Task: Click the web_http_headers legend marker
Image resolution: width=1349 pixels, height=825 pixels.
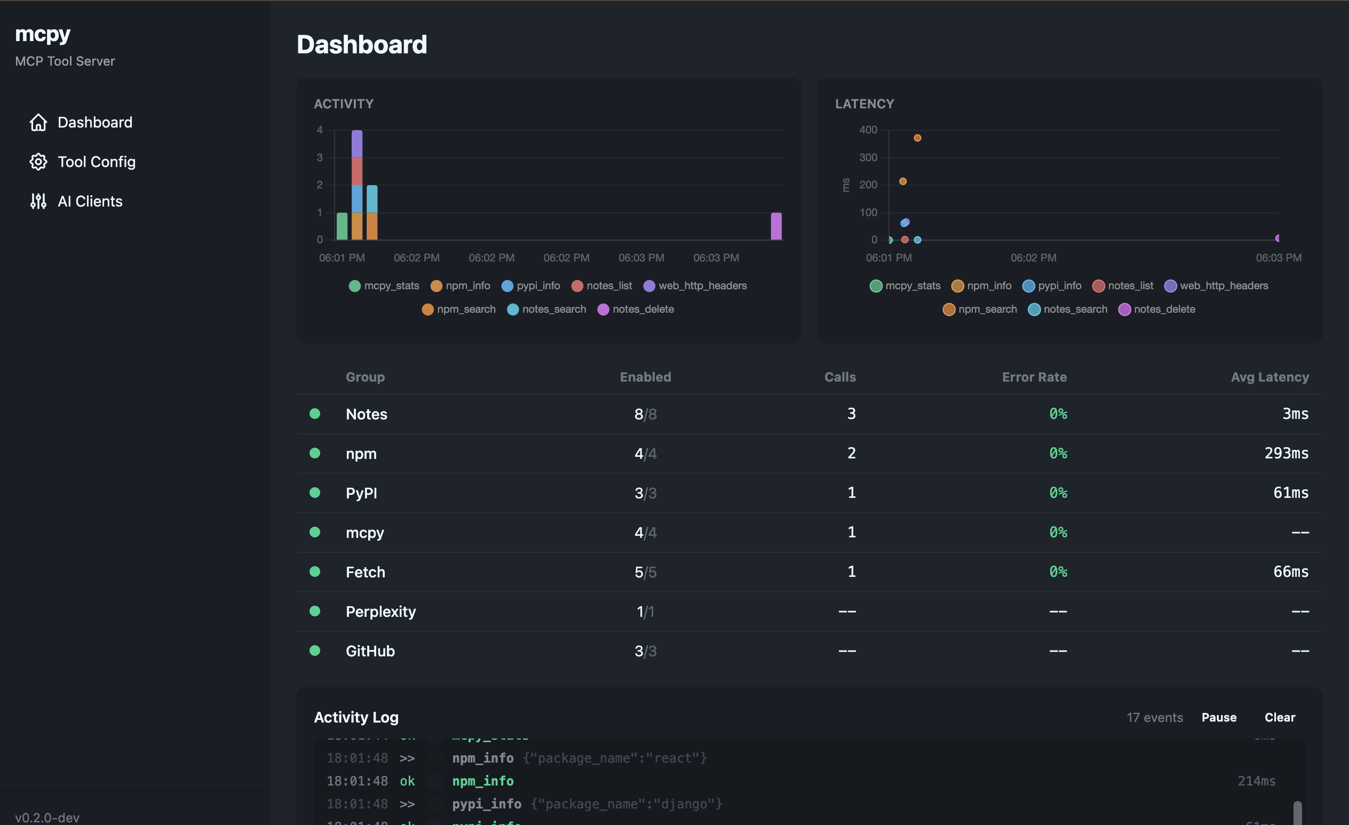Action: (x=649, y=286)
